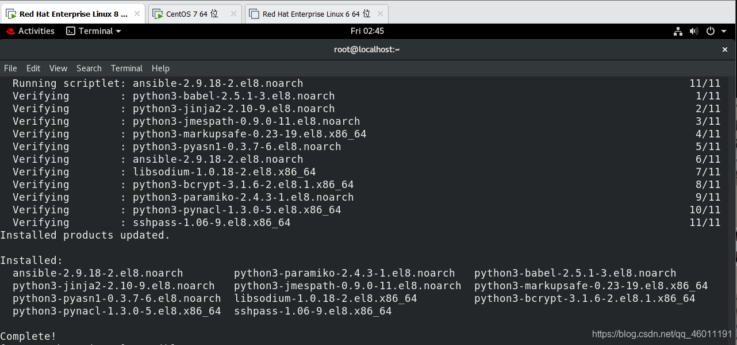Click the VM icon on CentOS 7 tab
737x345 pixels.
158,14
